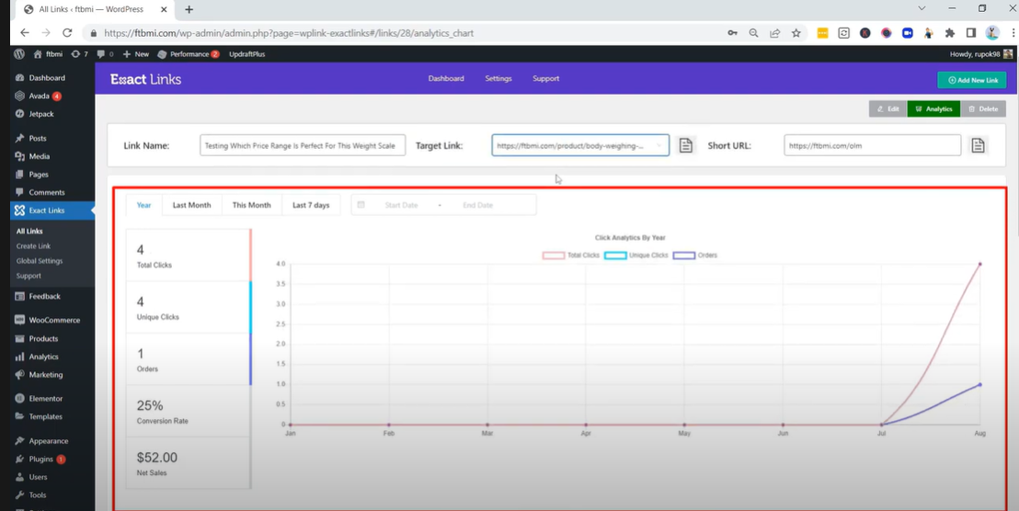1019x511 pixels.
Task: Open a new browser tab
Action: tap(189, 10)
